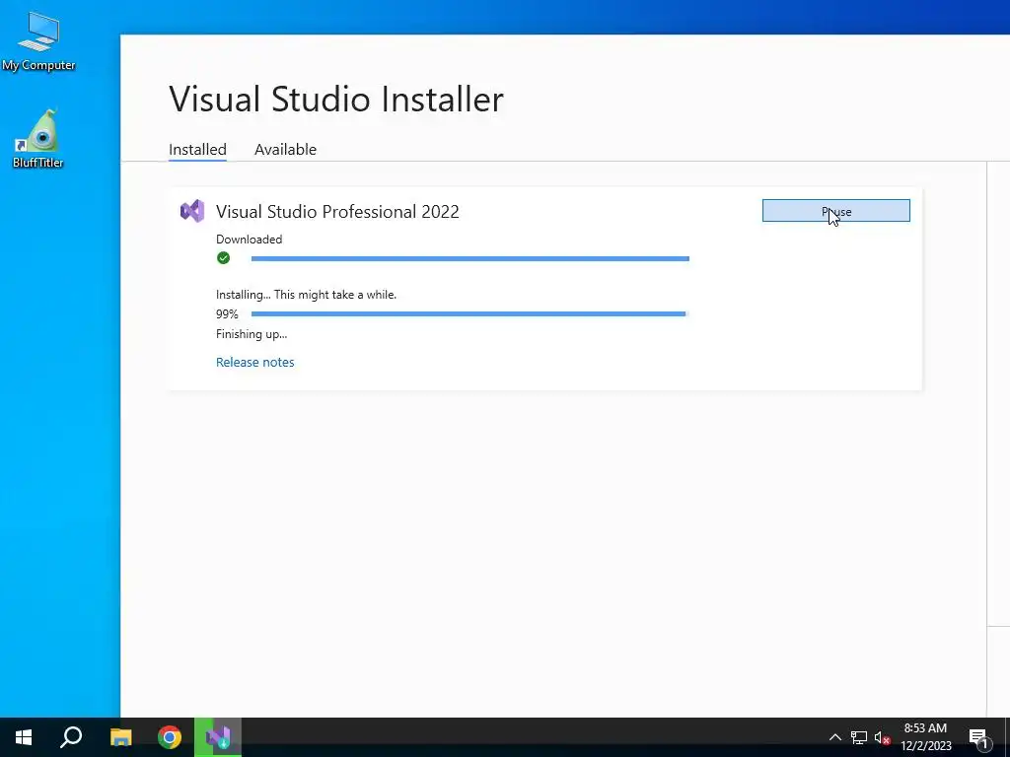
Task: Open the notification center icon
Action: (978, 737)
